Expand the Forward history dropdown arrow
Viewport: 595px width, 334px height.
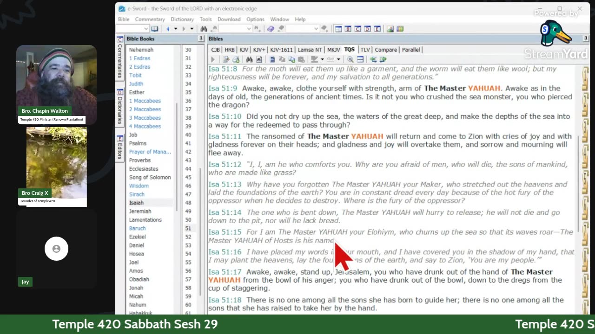(192, 29)
